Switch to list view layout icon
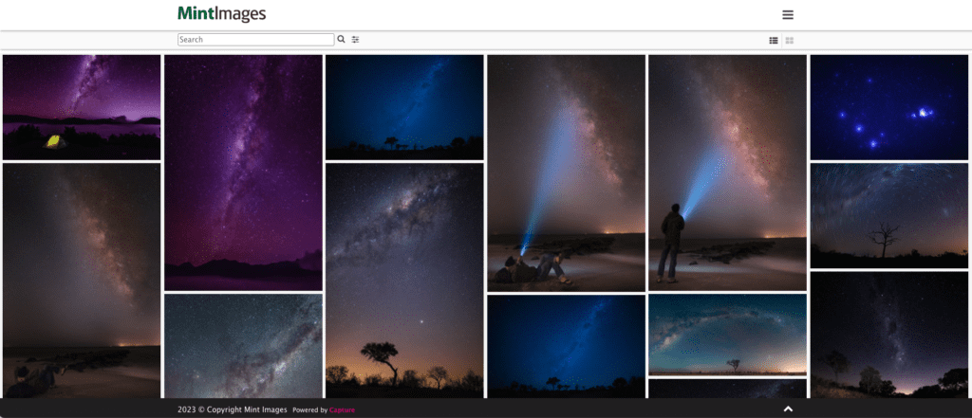972x418 pixels. [774, 40]
